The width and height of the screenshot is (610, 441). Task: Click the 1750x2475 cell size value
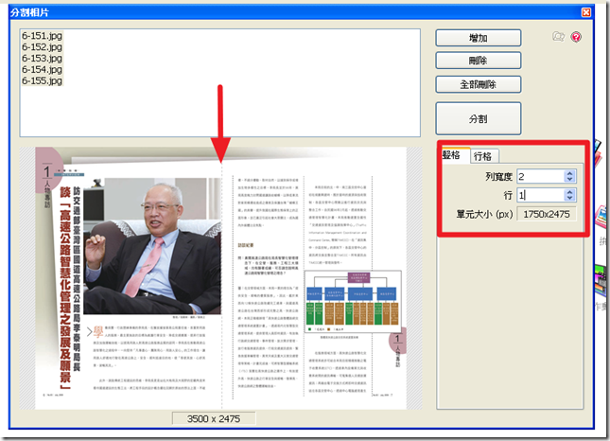coord(547,214)
